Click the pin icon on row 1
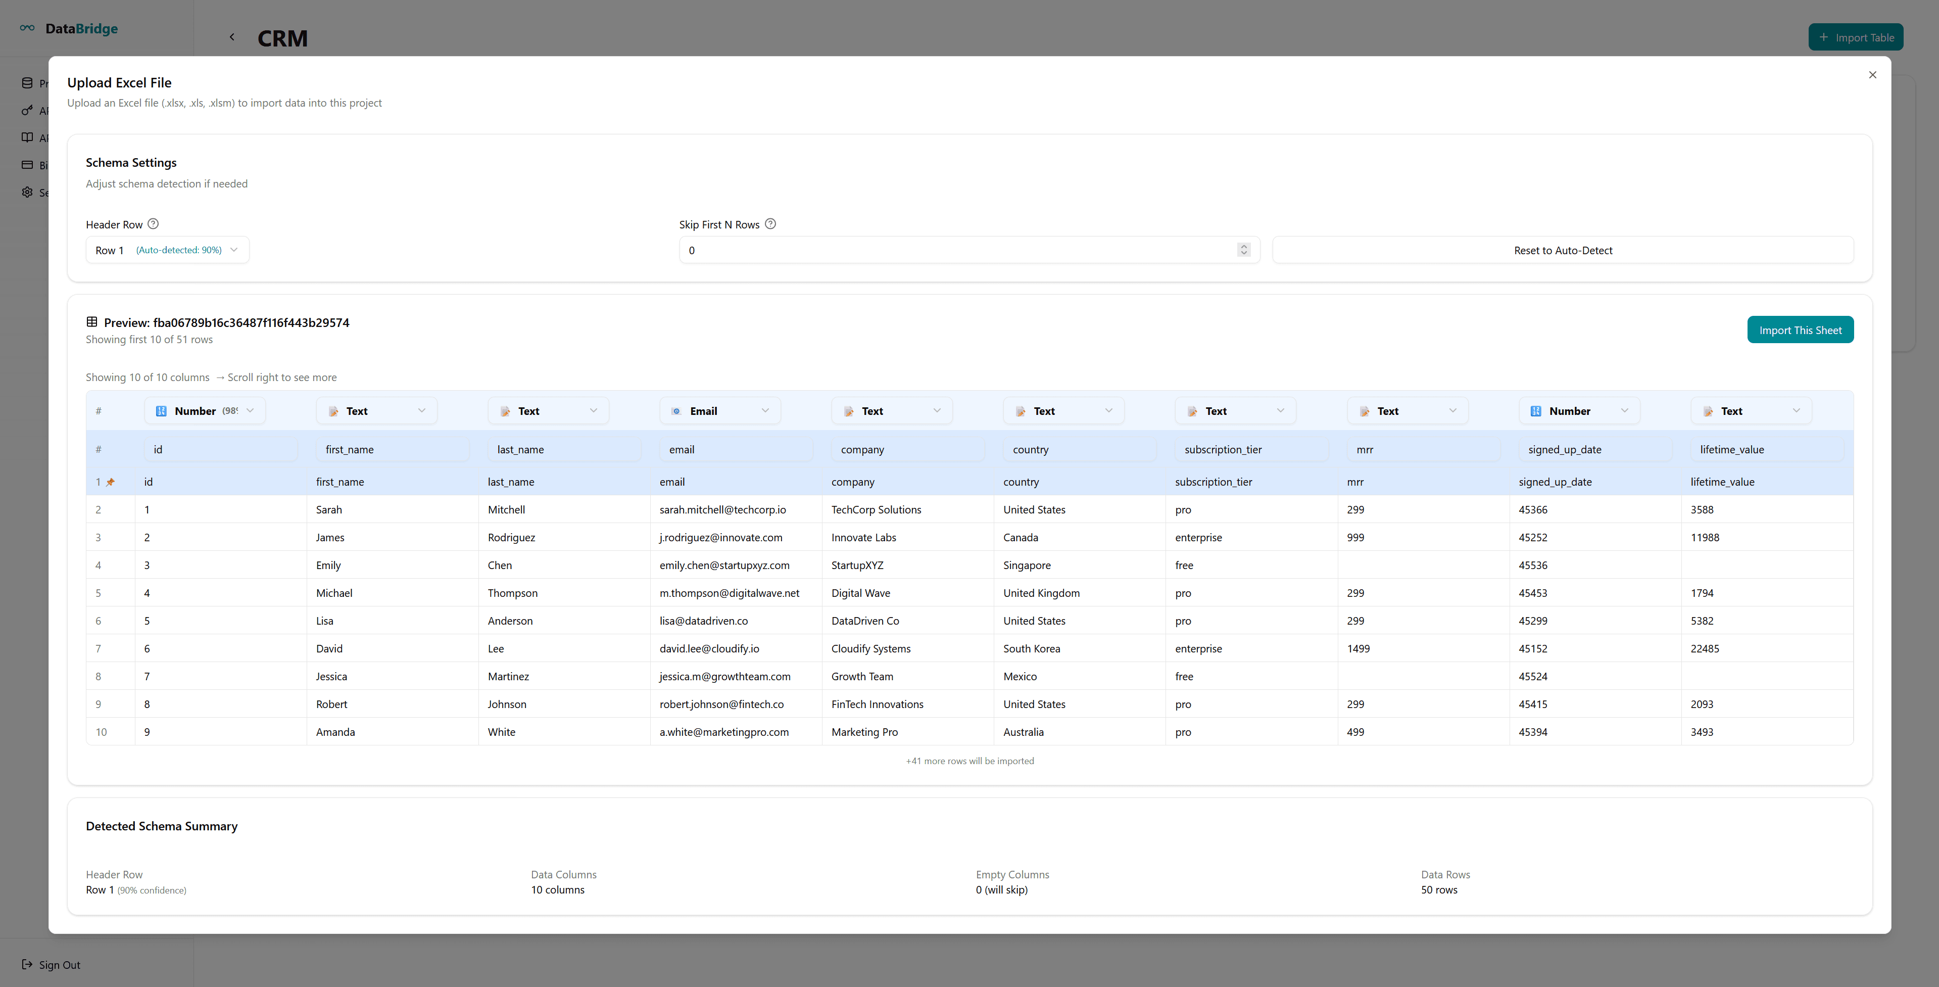 point(111,482)
